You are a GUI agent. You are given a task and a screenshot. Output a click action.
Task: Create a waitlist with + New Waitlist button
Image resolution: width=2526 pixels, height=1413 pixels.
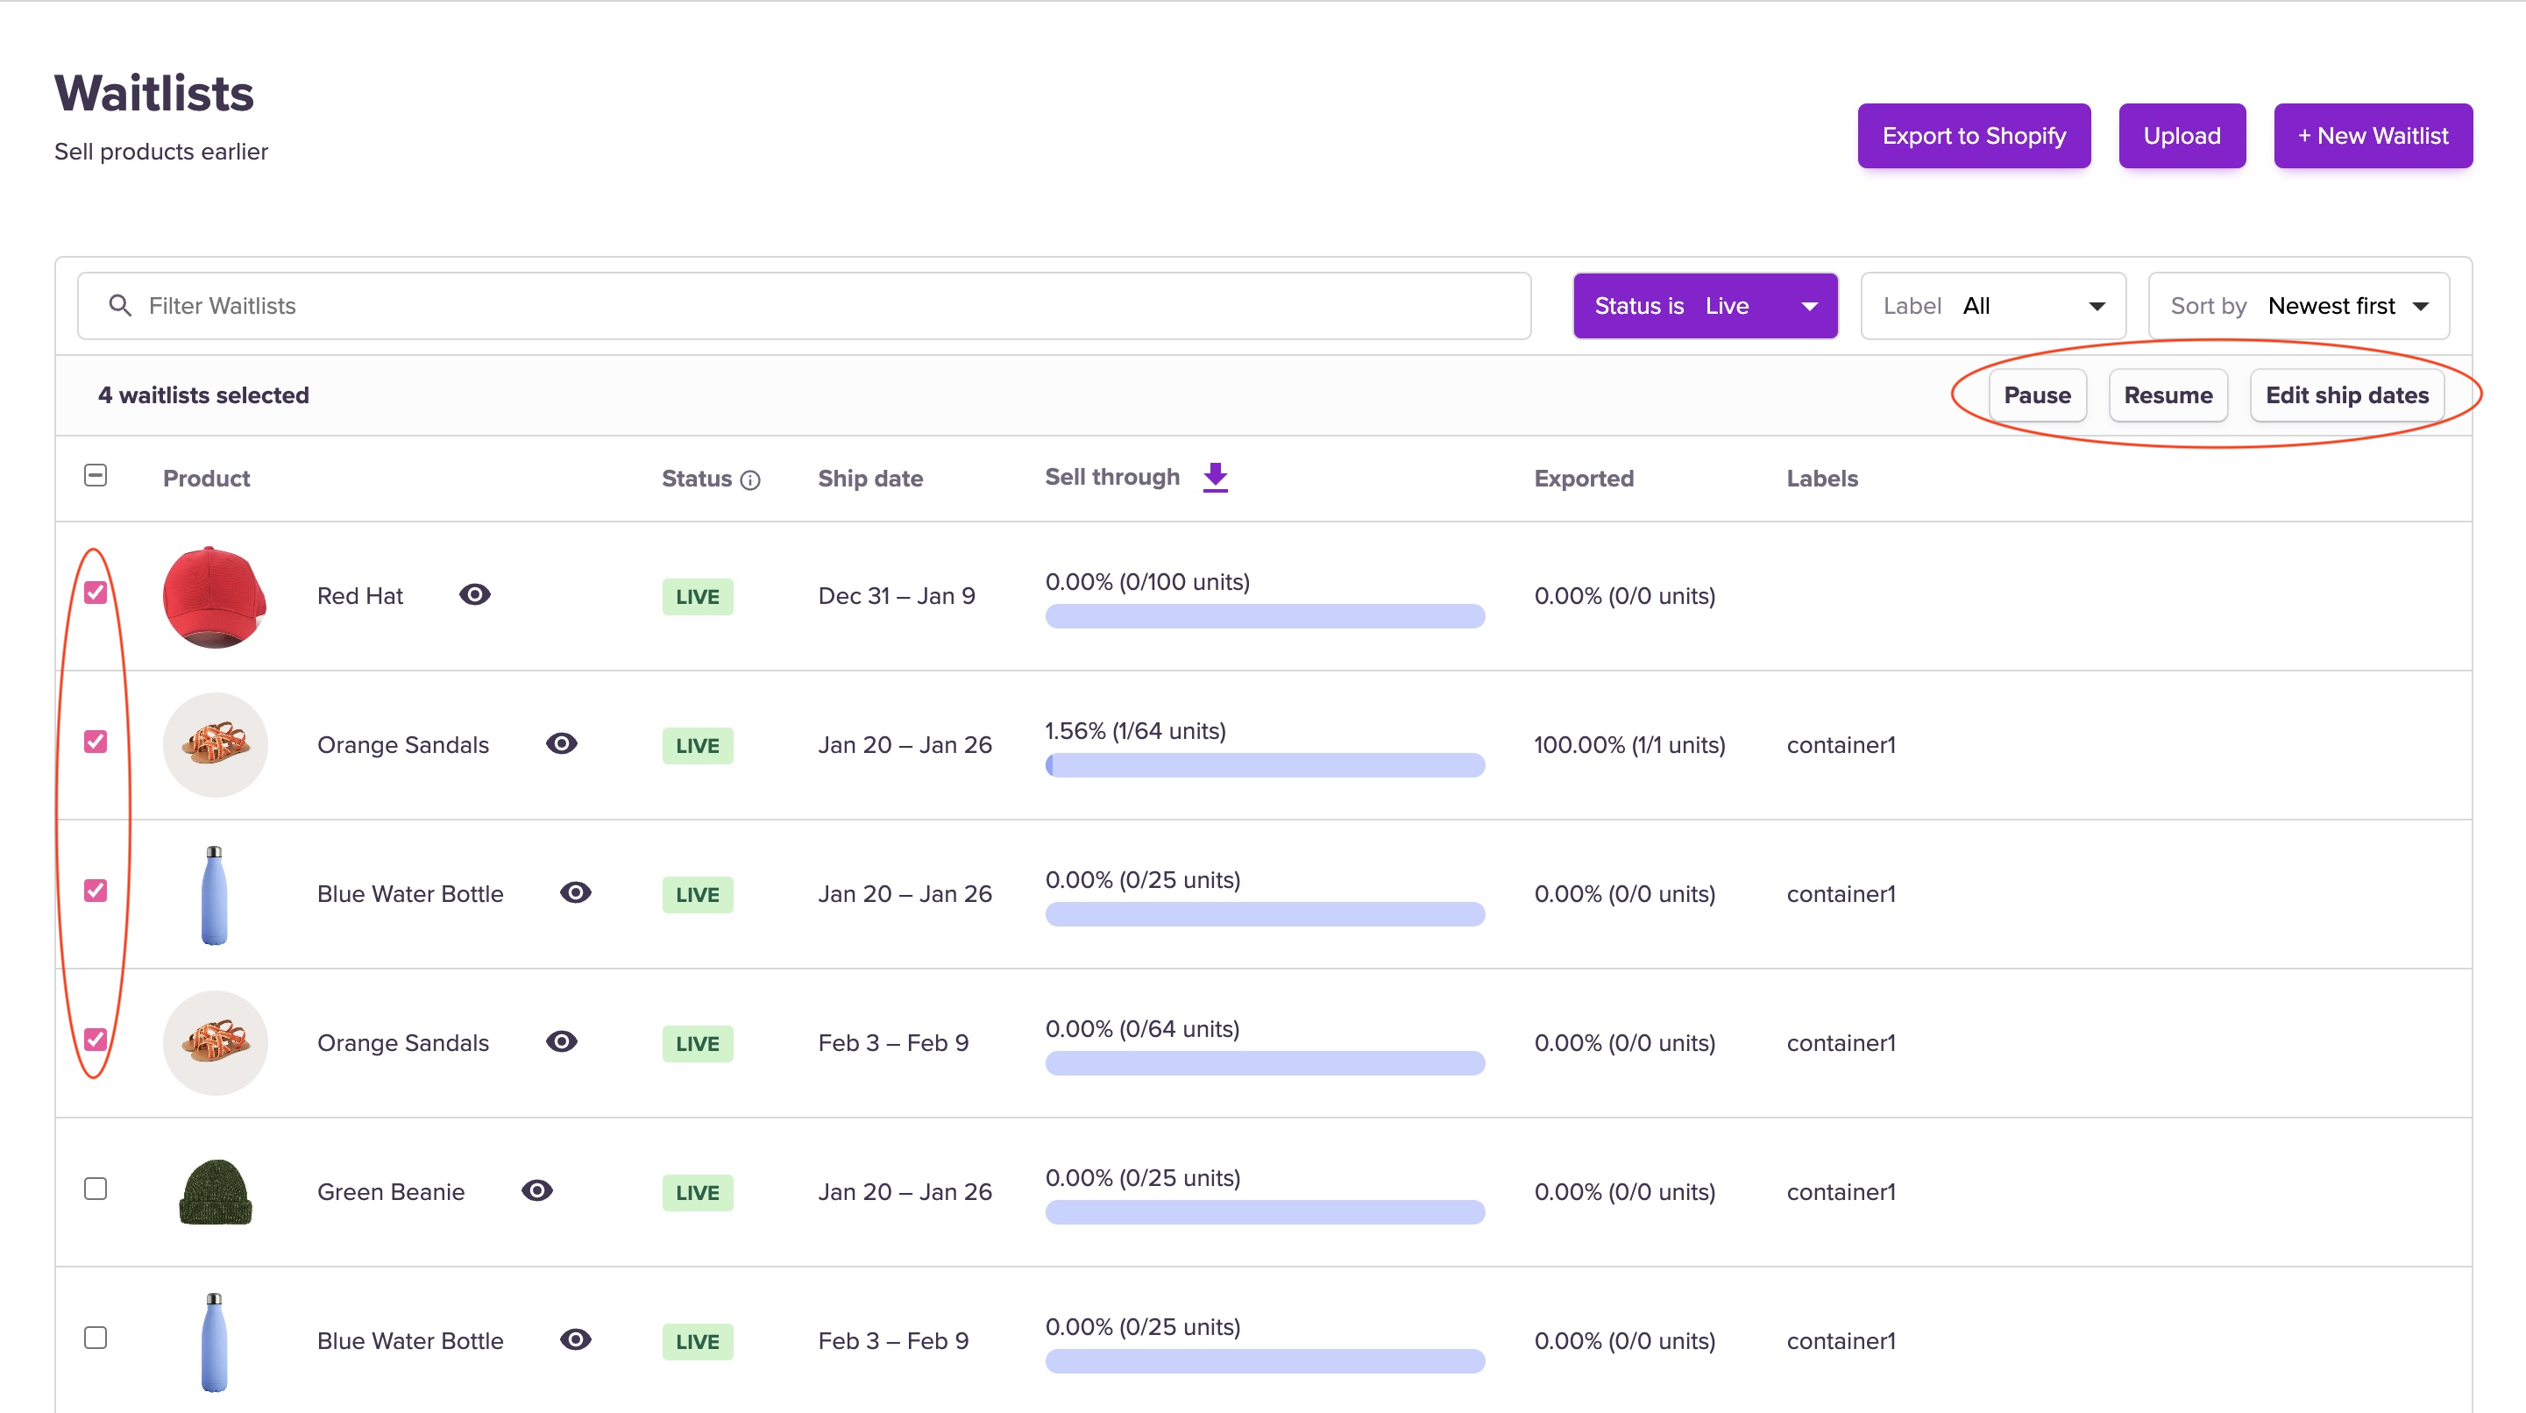[2372, 136]
